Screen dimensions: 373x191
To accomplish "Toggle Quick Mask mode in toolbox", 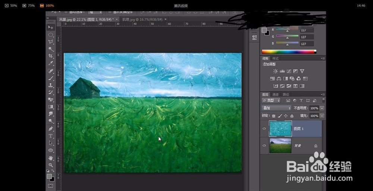I will [51, 186].
